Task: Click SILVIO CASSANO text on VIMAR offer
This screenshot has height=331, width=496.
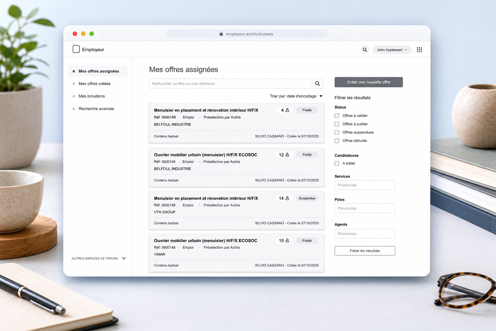Action: pos(270,265)
